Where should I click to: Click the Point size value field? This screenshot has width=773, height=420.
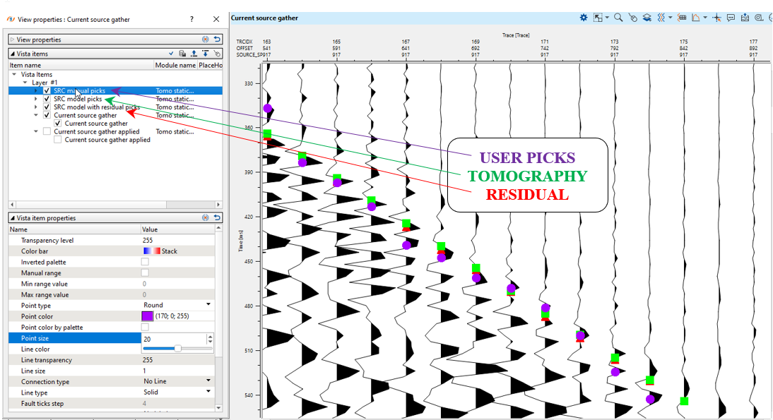pyautogui.click(x=173, y=338)
